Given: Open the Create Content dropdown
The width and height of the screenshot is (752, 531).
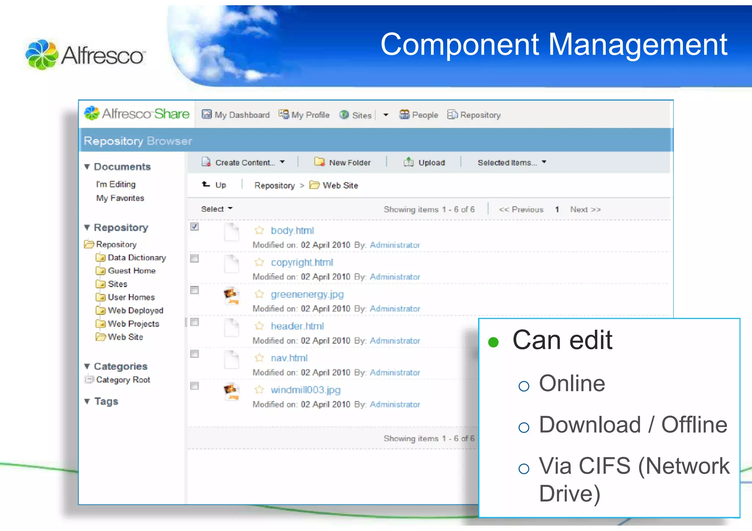Looking at the screenshot, I should (282, 162).
